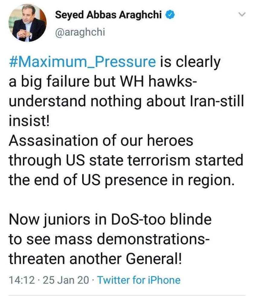
Task: Open the @araghchi handle link
Action: (80, 31)
